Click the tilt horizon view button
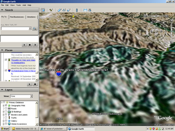This screenshot has width=175, height=131. coord(167,16)
